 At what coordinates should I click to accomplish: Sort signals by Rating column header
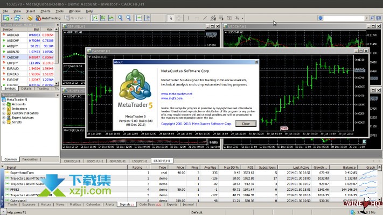point(138,168)
